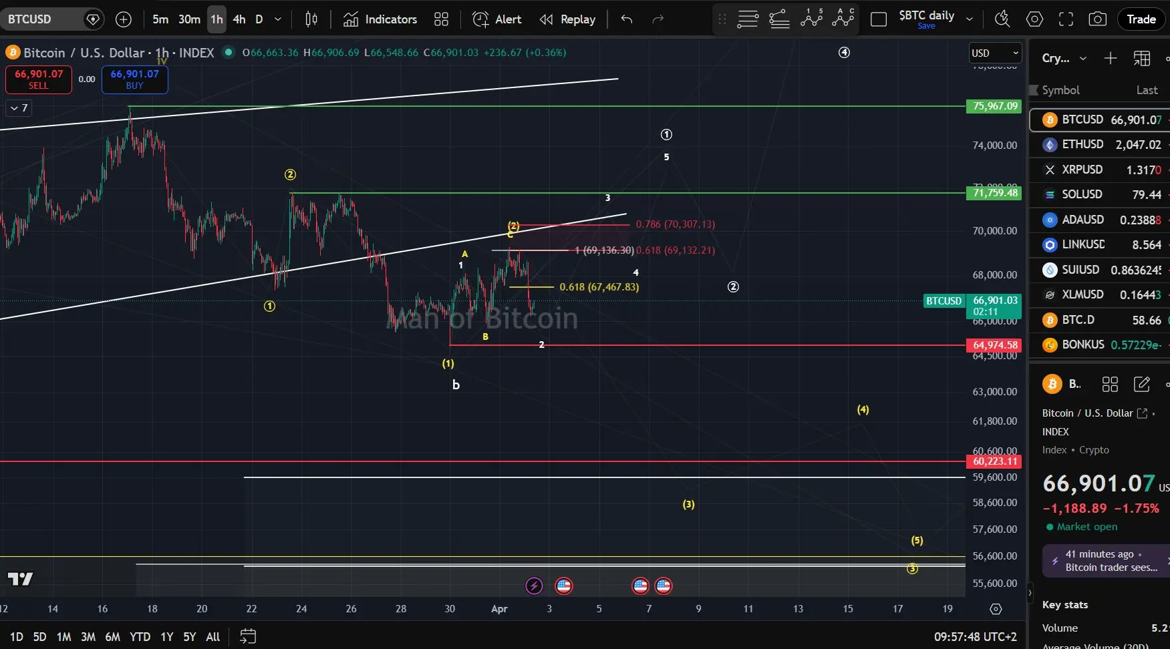Open Bitcoin symbol page via external link icon
The width and height of the screenshot is (1170, 649).
coord(1143,413)
